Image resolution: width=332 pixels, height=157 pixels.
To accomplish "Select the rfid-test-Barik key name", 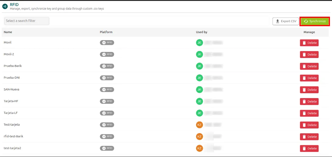I will [x=14, y=136].
